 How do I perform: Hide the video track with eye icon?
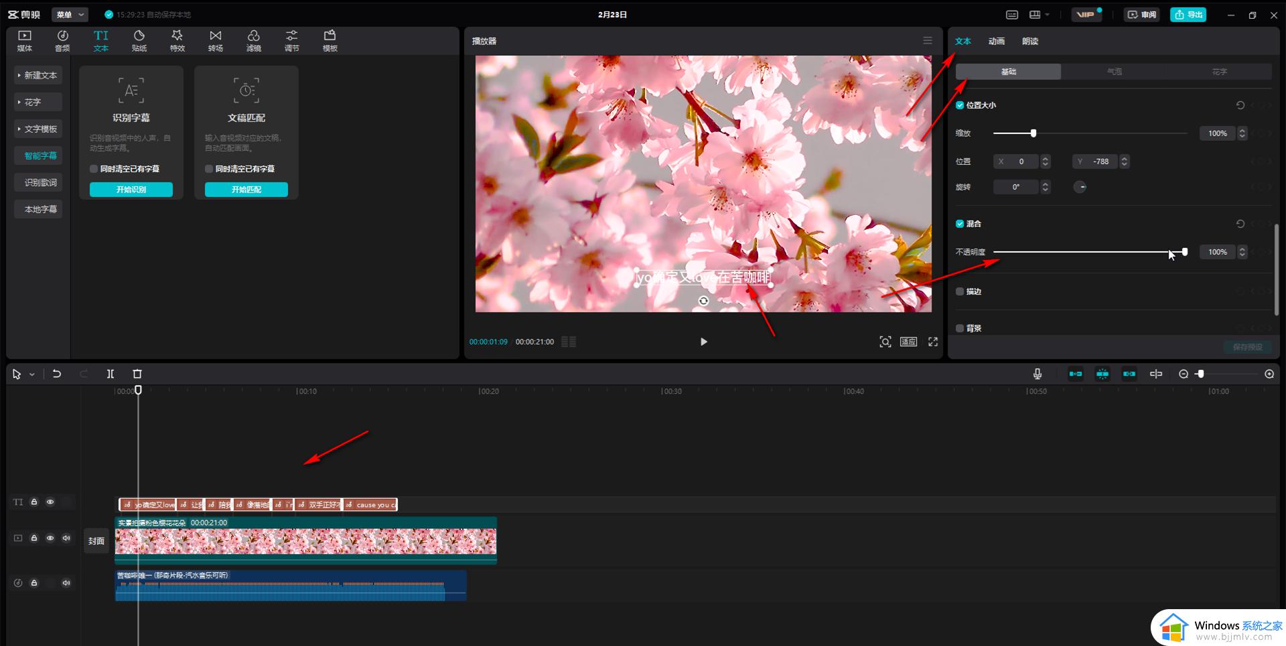(x=50, y=538)
